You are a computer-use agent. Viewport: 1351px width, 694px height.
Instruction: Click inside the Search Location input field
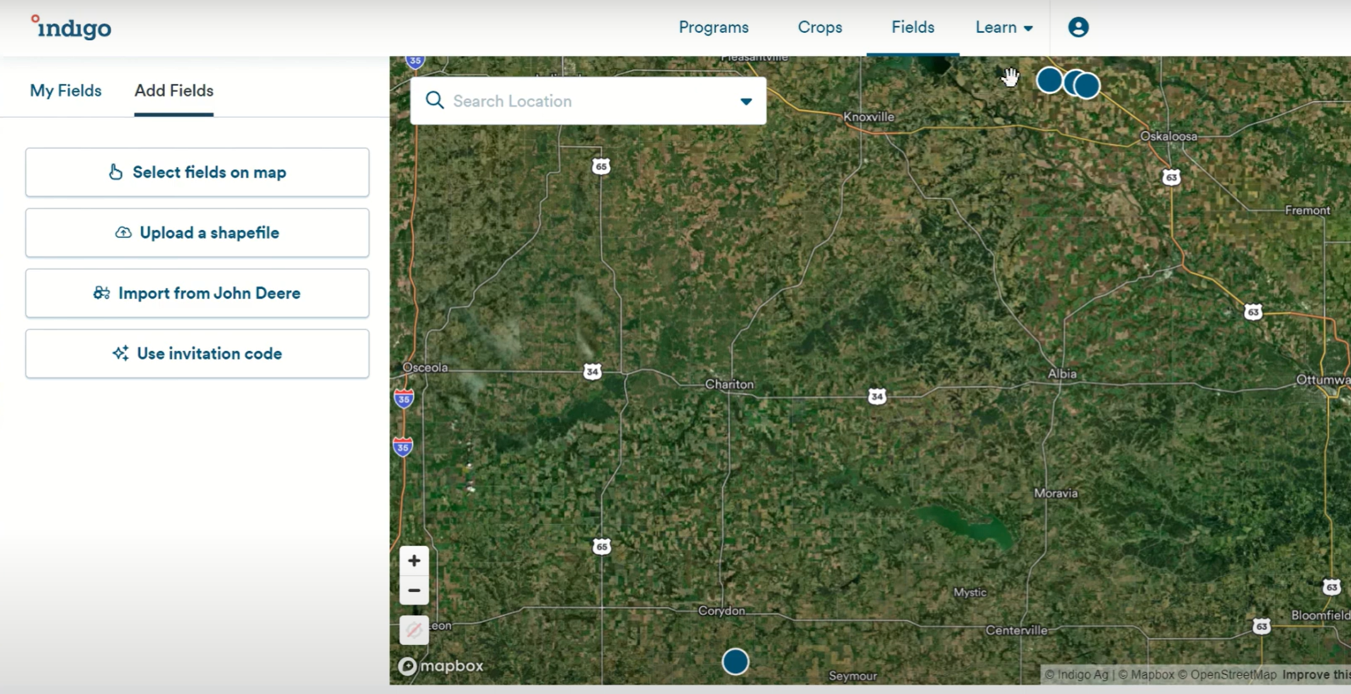(x=567, y=101)
